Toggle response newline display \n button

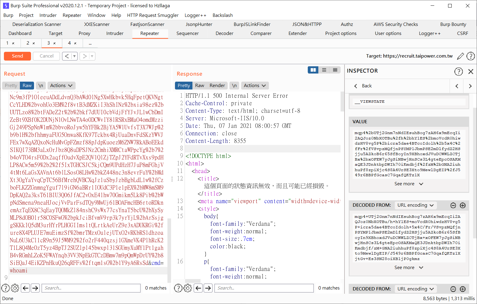tap(234, 86)
